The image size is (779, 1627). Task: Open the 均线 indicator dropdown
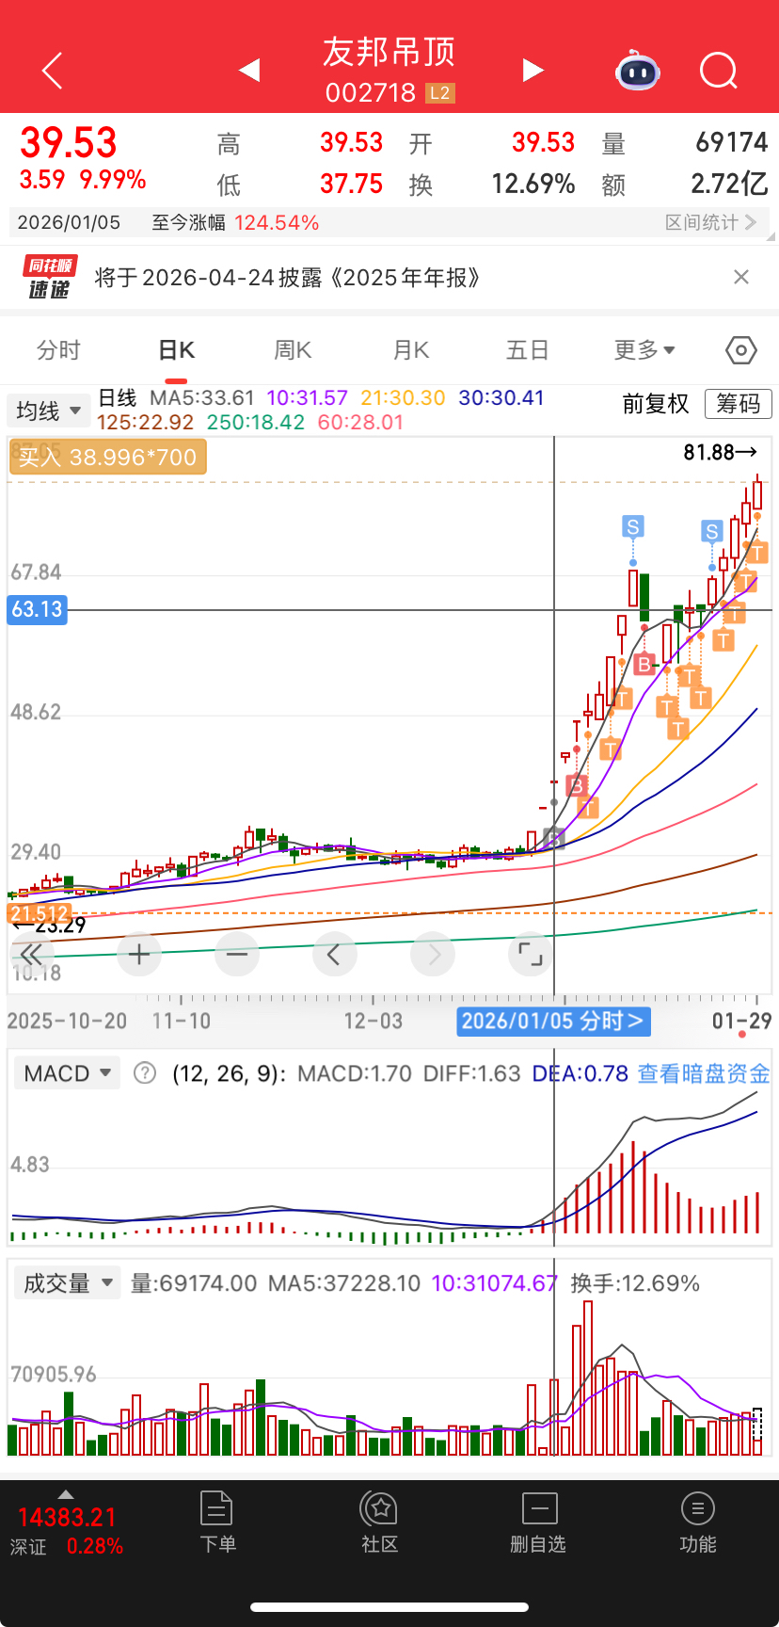pos(49,411)
